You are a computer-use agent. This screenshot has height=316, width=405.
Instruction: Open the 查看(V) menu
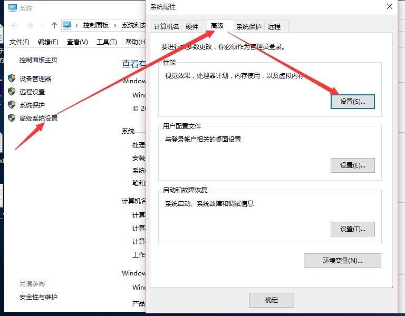(77, 42)
